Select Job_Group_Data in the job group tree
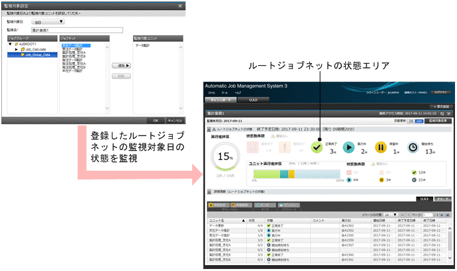The width and height of the screenshot is (457, 271). pos(33,54)
